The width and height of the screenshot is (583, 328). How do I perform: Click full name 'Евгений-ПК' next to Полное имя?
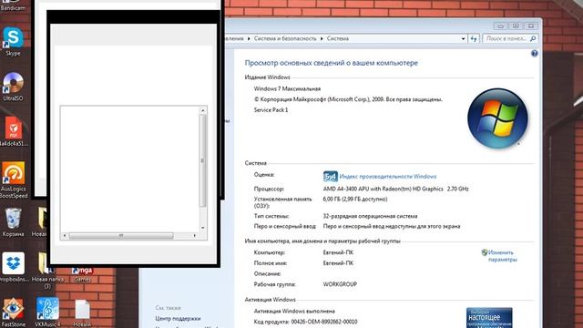coord(338,263)
